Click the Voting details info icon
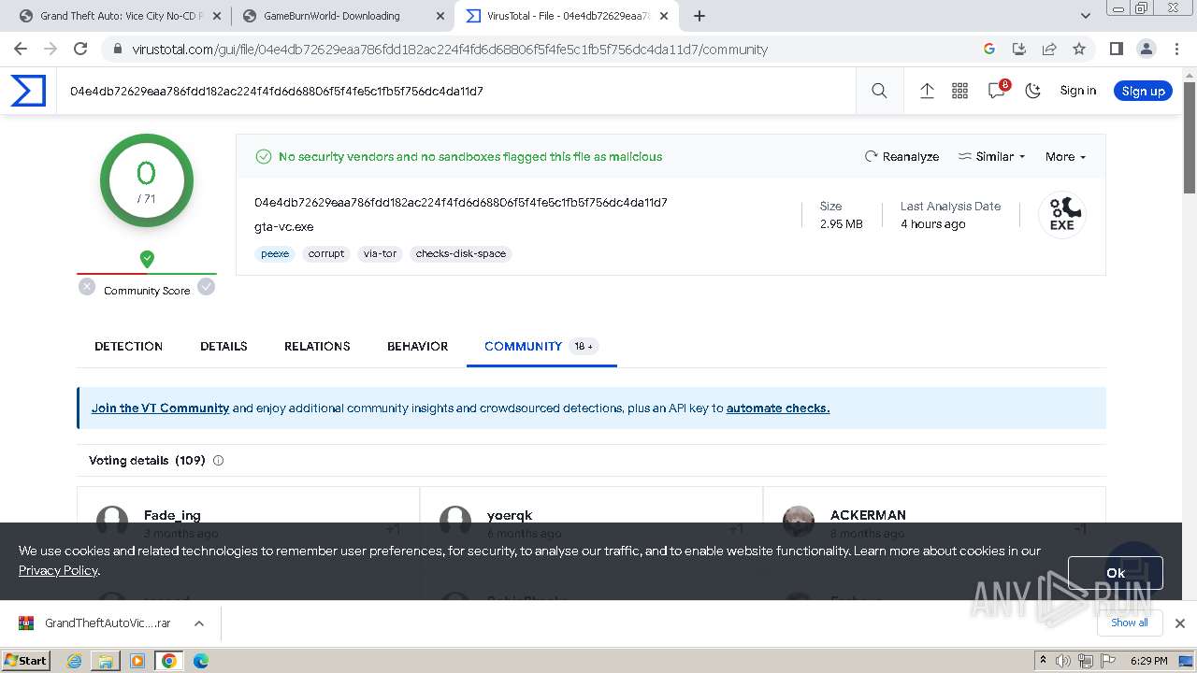Image resolution: width=1197 pixels, height=673 pixels. [x=219, y=461]
